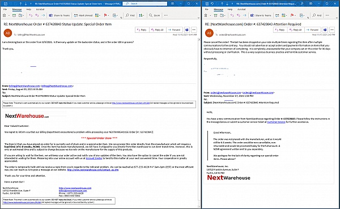
Task: Click the Delete trash icon in right message window
Action: (x=206, y=15)
